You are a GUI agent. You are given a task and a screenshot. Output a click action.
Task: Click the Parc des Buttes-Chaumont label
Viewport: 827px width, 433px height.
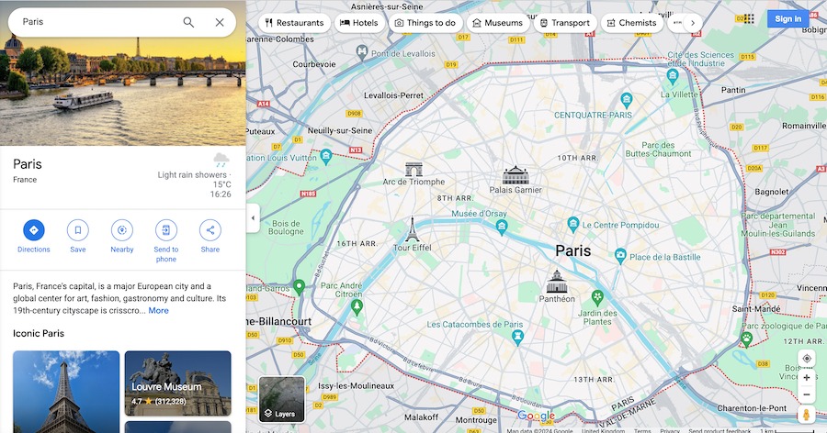[658, 150]
